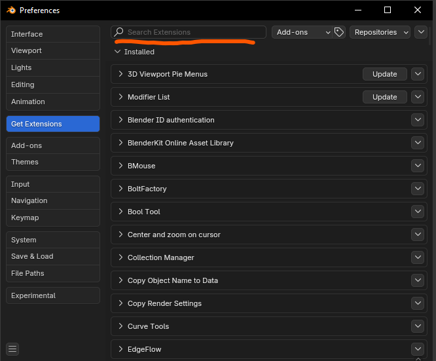
Task: Update the Modifier List add-on
Action: click(x=385, y=97)
